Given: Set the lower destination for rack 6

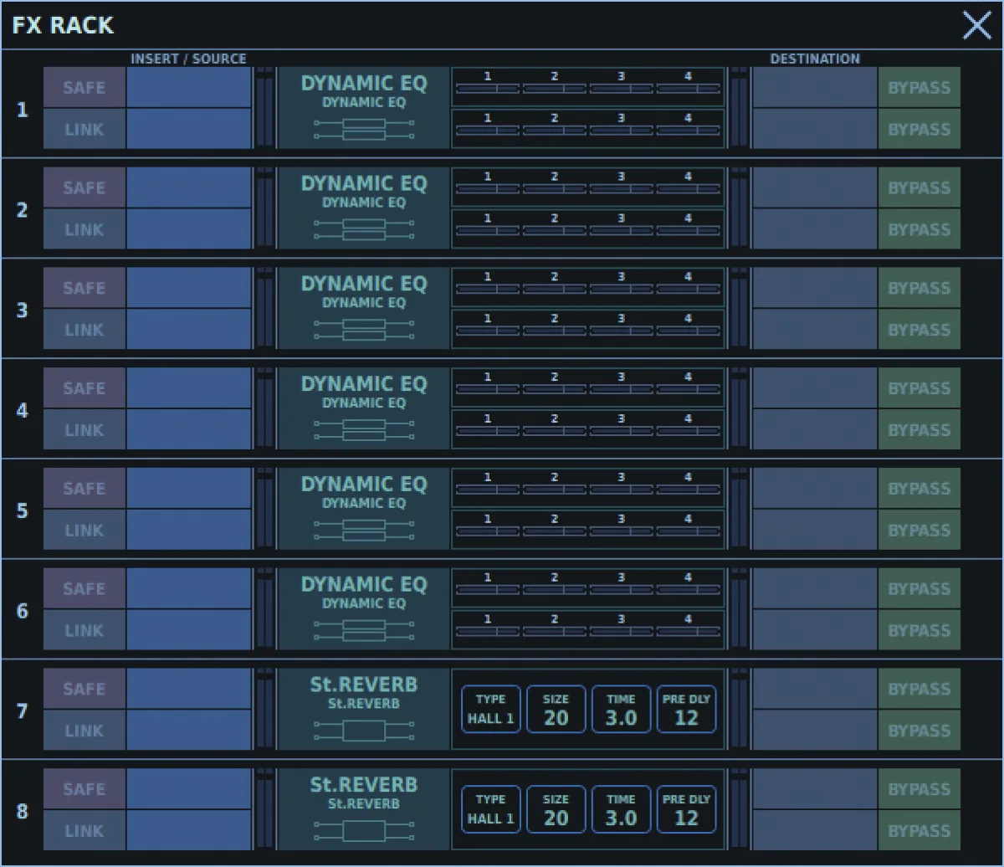Looking at the screenshot, I should pos(814,630).
